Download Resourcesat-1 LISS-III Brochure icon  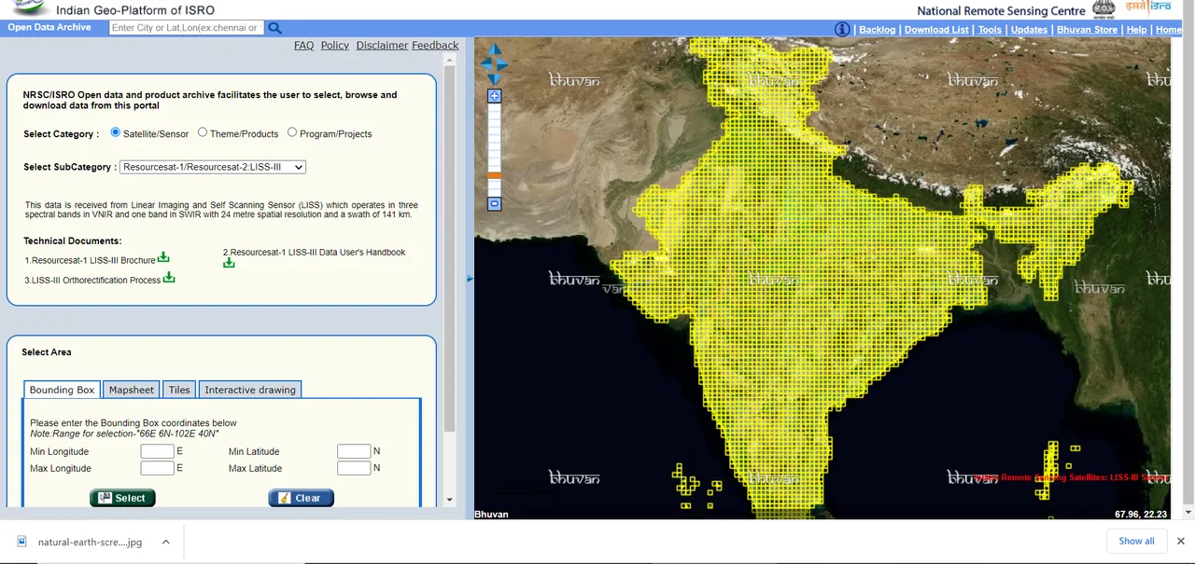(163, 257)
